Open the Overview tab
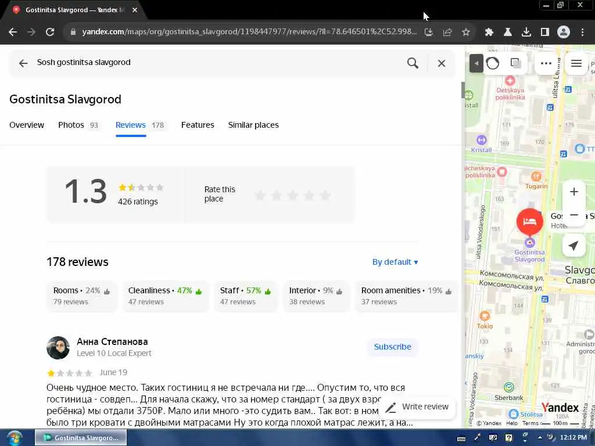Image resolution: width=595 pixels, height=446 pixels. (27, 125)
